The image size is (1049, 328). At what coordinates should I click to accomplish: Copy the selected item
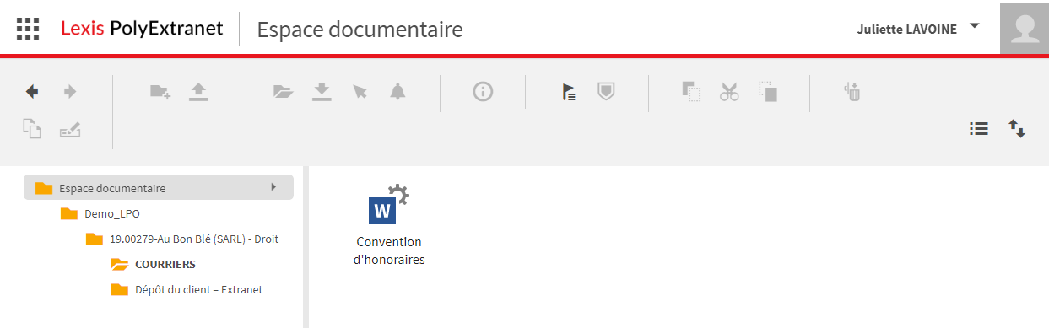coord(692,92)
